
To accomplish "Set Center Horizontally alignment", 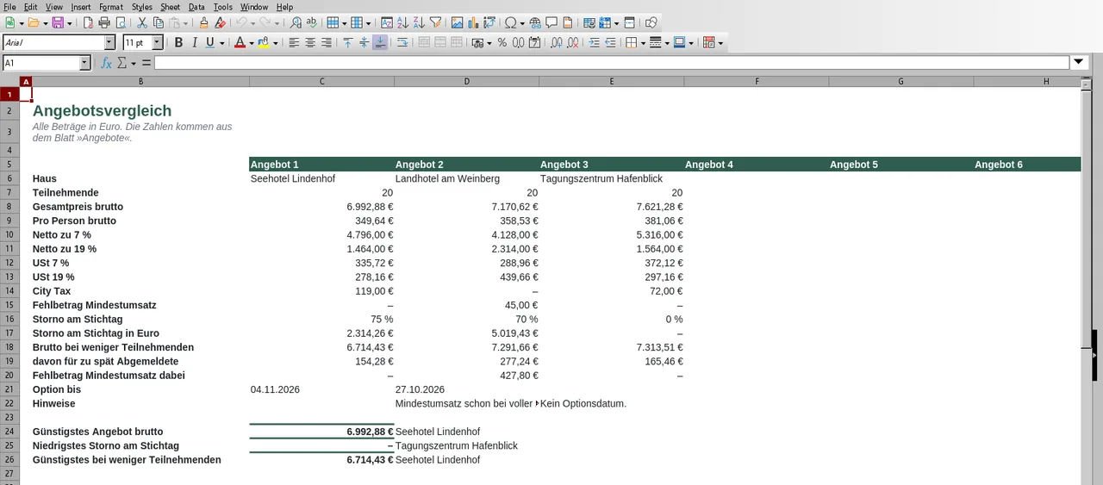I will (x=310, y=42).
